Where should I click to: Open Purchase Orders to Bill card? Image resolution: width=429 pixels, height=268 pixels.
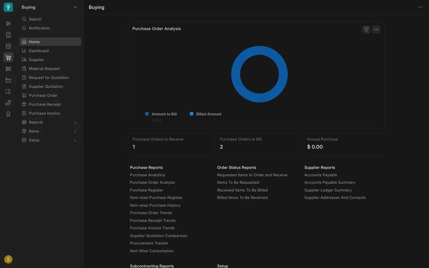point(256,144)
